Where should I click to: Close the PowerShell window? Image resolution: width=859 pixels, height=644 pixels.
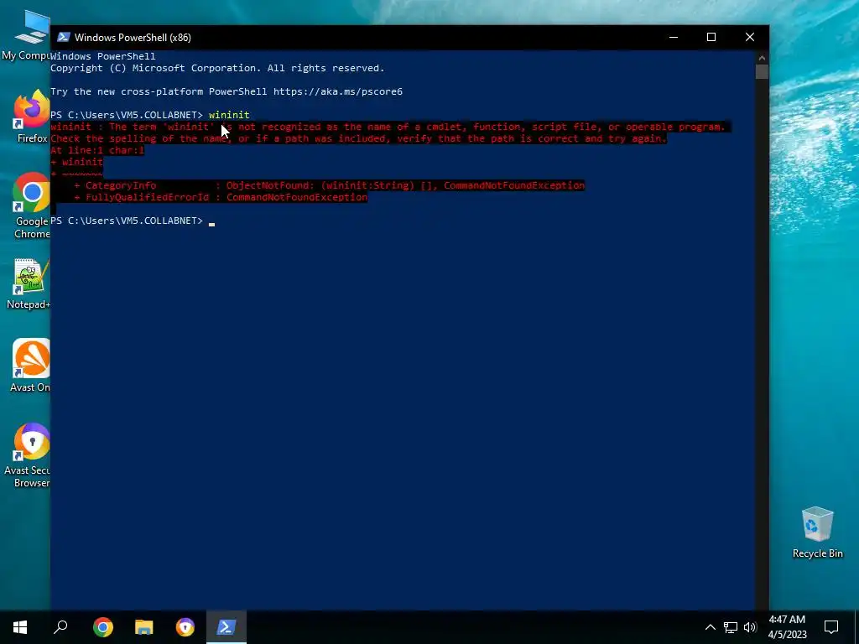tap(750, 37)
